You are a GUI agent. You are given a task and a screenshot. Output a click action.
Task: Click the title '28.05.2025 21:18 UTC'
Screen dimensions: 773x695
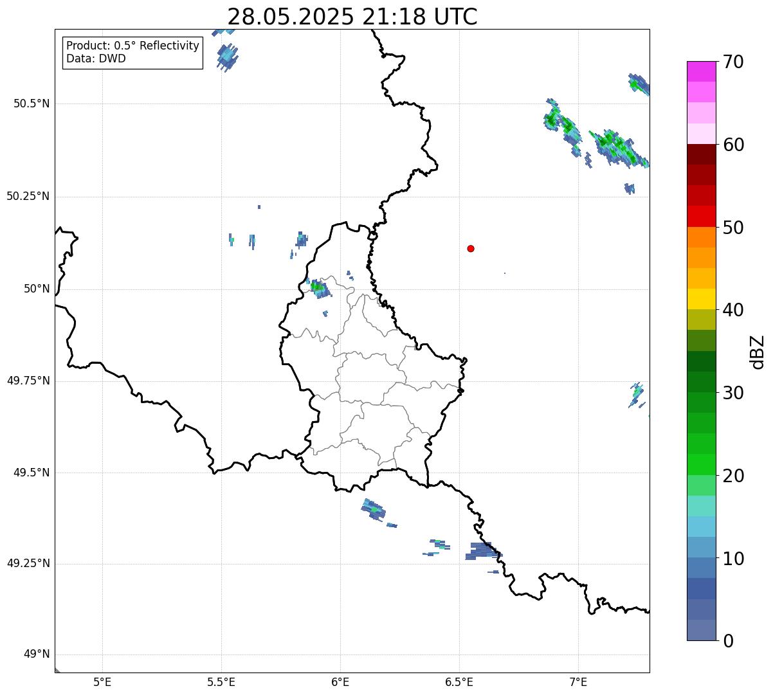(352, 17)
